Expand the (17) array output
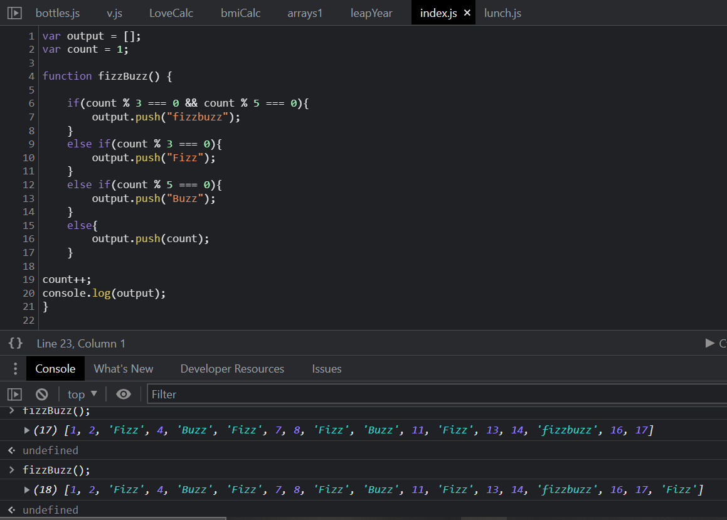 27,430
